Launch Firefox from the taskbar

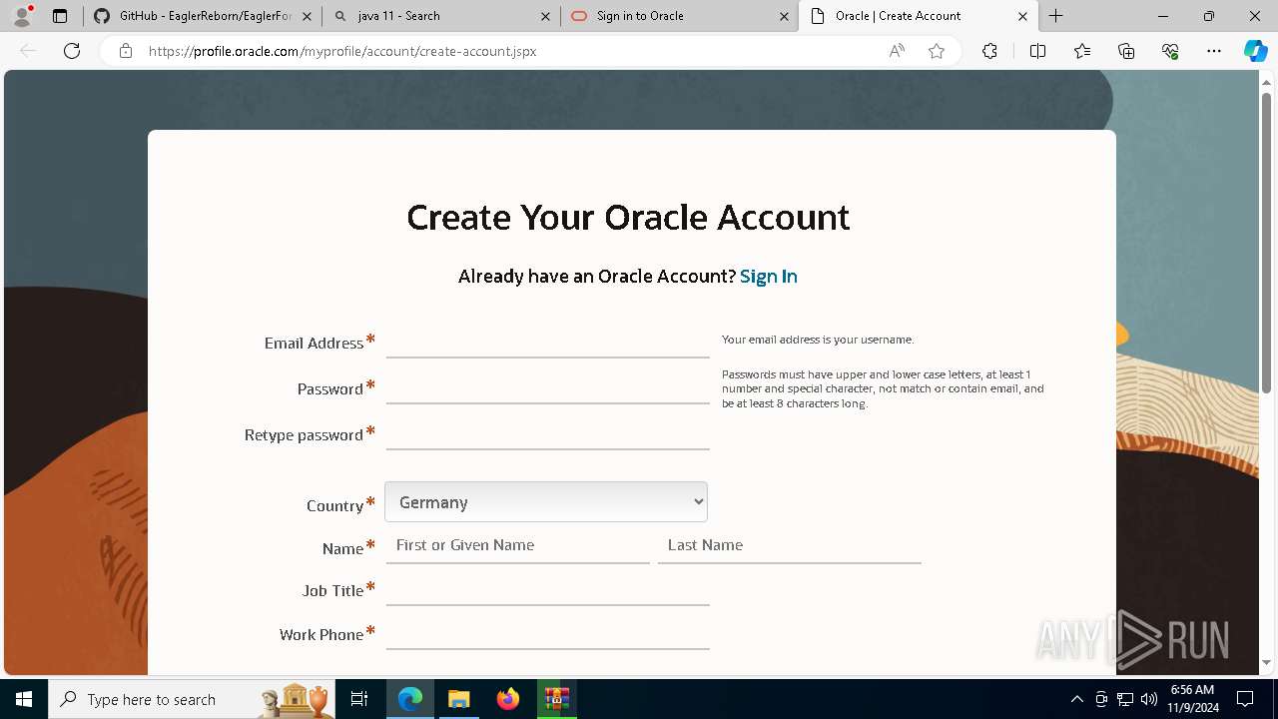pos(508,699)
